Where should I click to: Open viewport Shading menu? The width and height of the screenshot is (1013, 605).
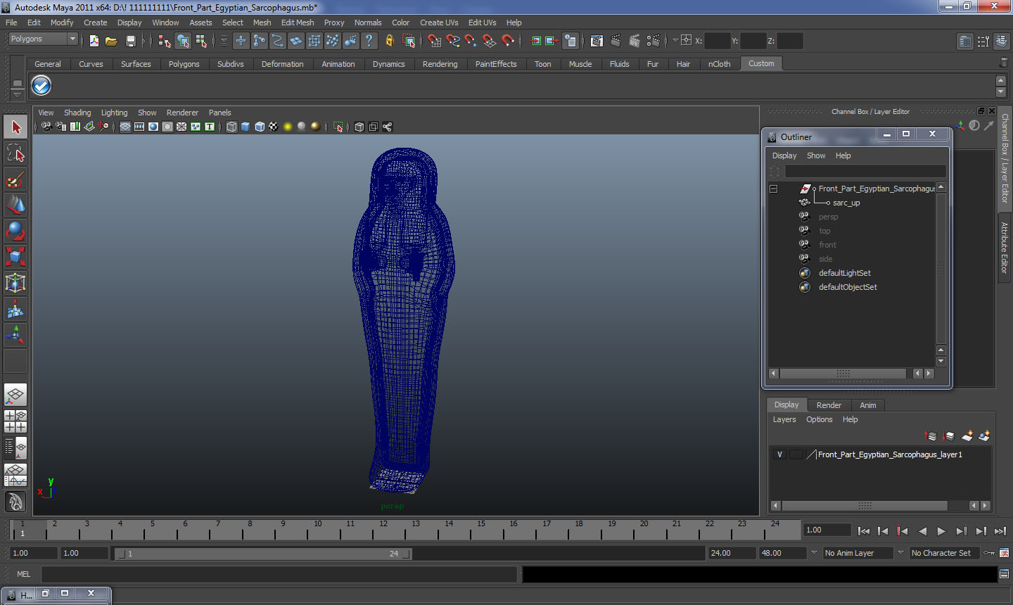click(x=77, y=113)
